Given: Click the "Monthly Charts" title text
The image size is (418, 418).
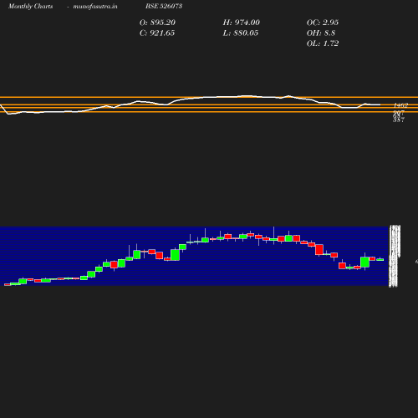Looking at the screenshot, I should (x=30, y=7).
